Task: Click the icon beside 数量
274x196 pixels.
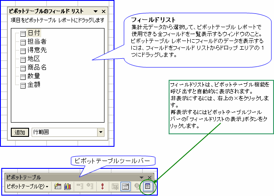Action: [x=23, y=77]
